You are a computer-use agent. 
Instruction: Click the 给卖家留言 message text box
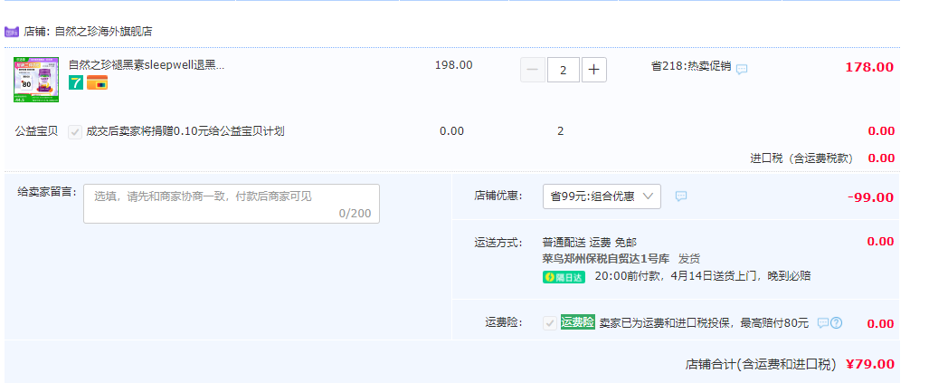tap(232, 204)
